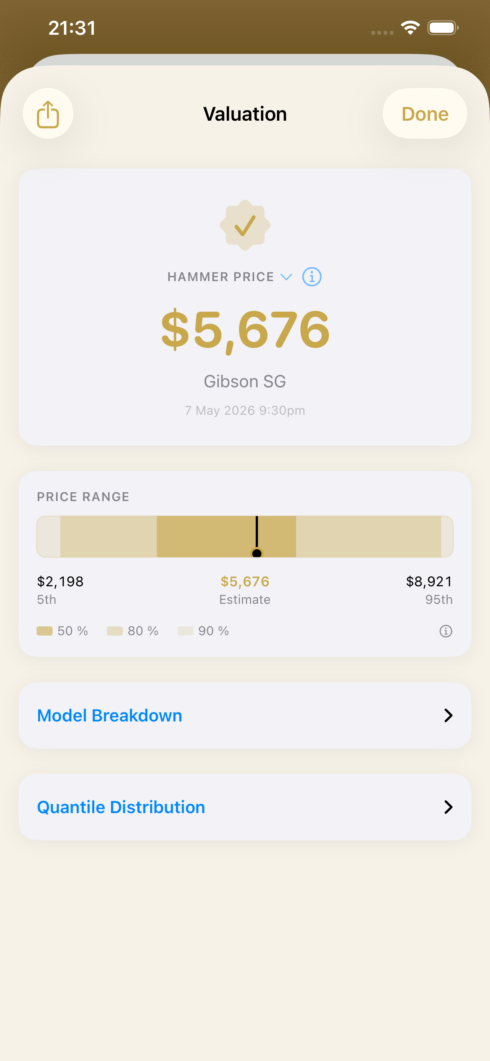This screenshot has width=490, height=1061.
Task: Select the HAMMER PRICE label
Action: pyautogui.click(x=221, y=277)
